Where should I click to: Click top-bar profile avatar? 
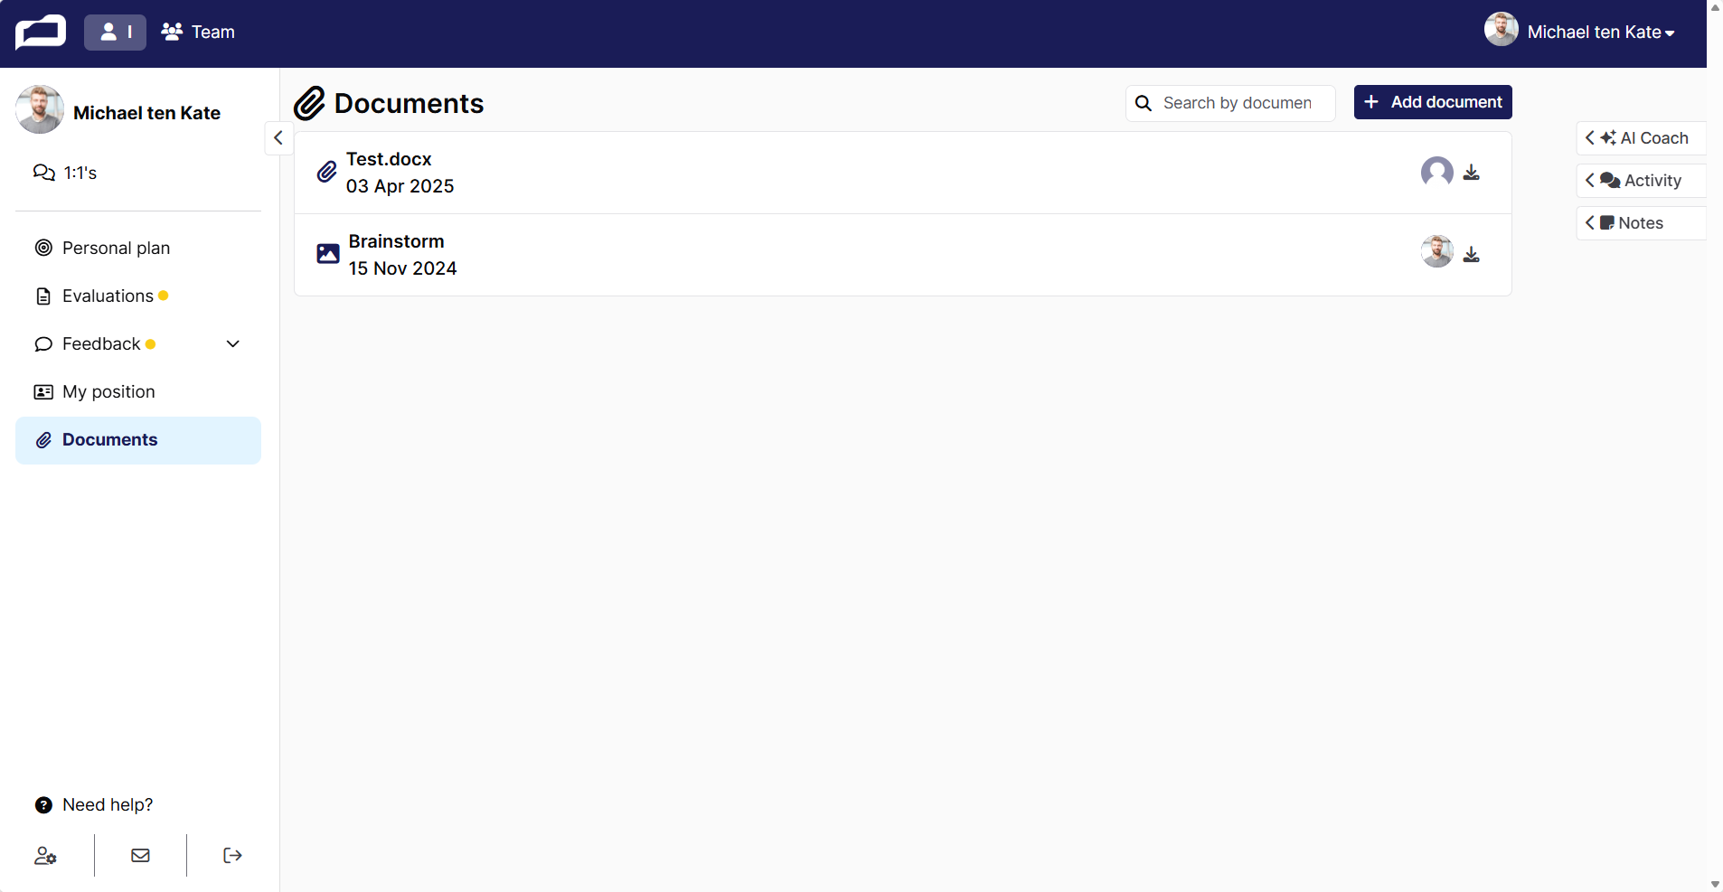(1501, 30)
